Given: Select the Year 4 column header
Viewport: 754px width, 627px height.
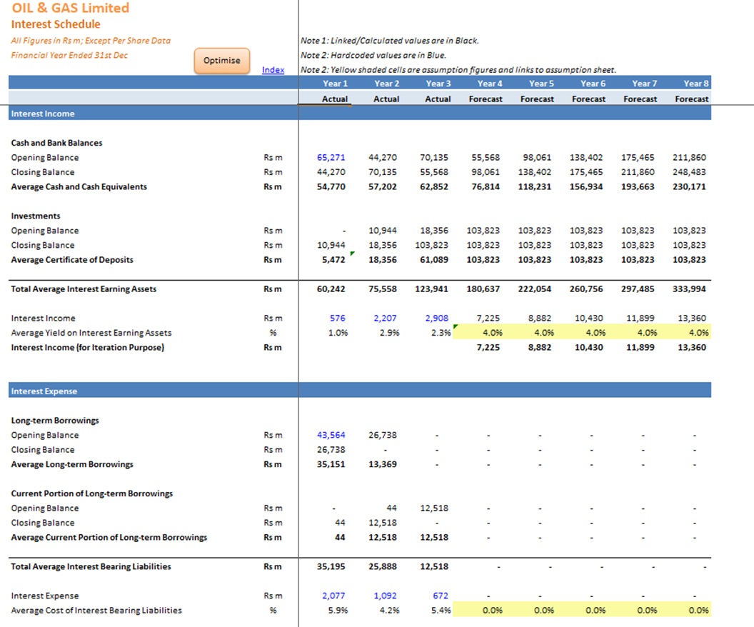Looking at the screenshot, I should pos(490,83).
